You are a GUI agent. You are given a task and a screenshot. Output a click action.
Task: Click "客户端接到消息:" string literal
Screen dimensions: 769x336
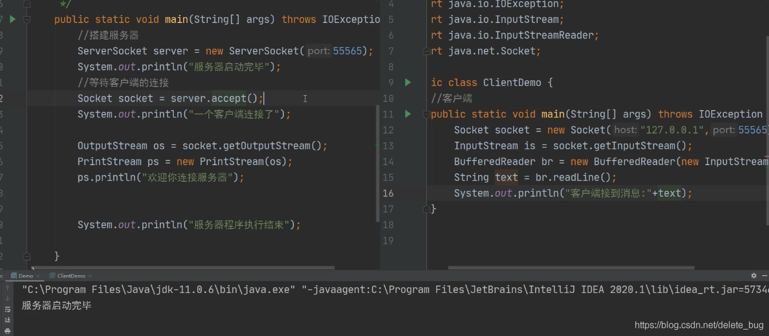[608, 193]
